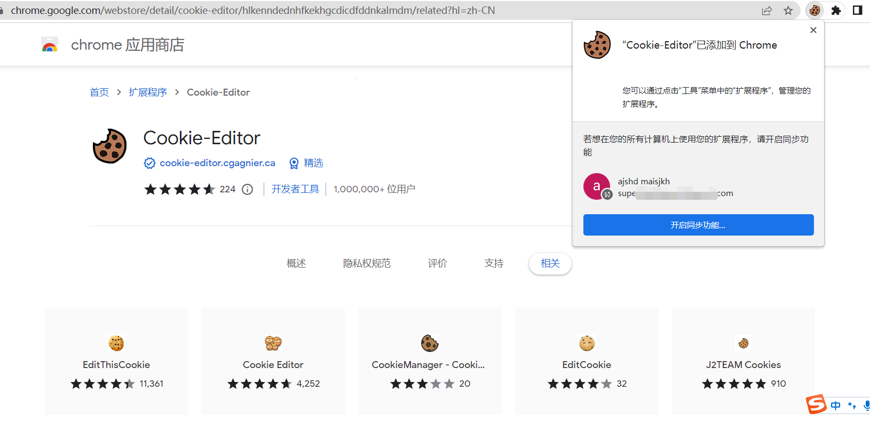Screen dimensions: 870x422
Task: Open CookieManager - Cooki... extension title
Action: point(429,365)
